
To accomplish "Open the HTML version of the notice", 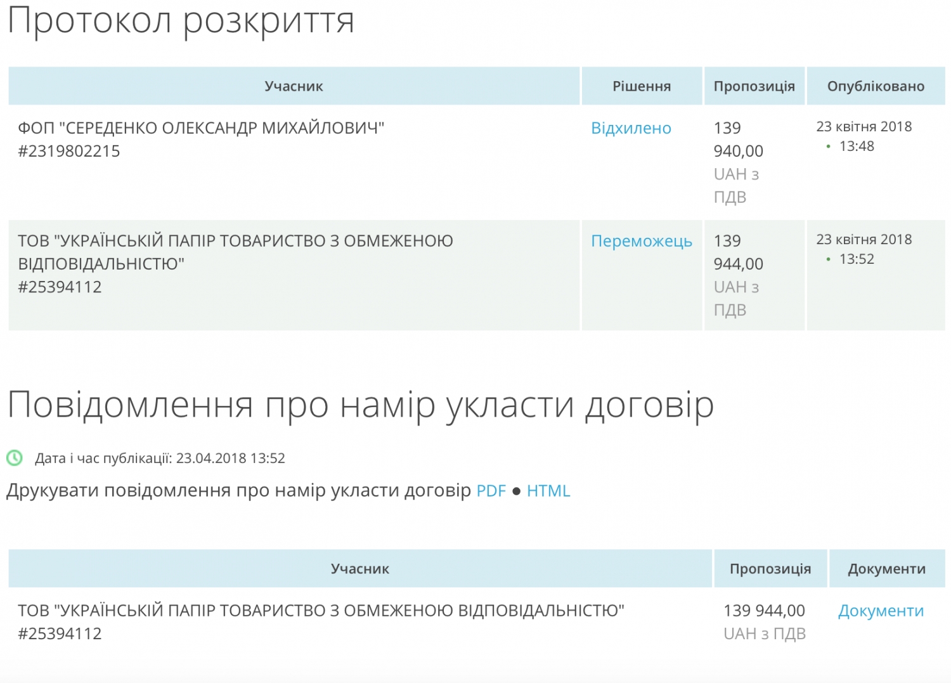I will [548, 491].
